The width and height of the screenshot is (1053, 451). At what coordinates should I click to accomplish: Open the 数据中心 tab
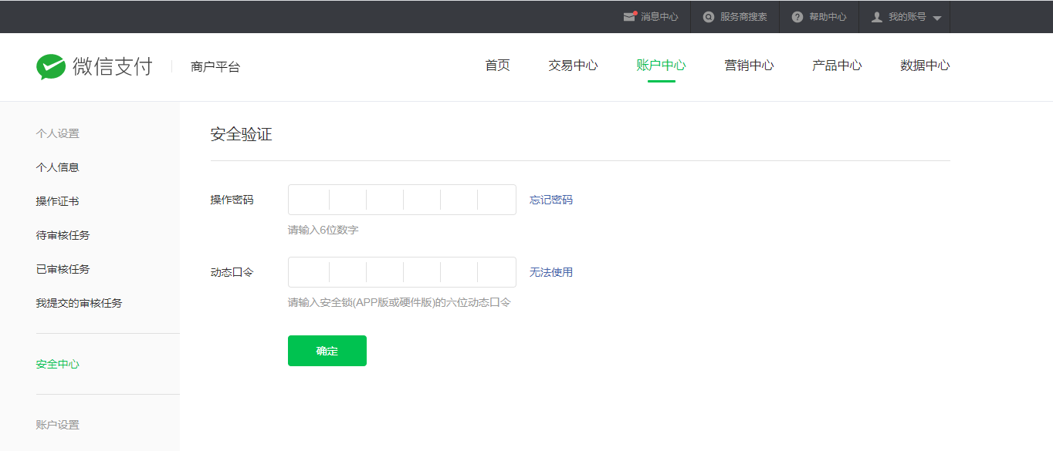click(x=925, y=66)
